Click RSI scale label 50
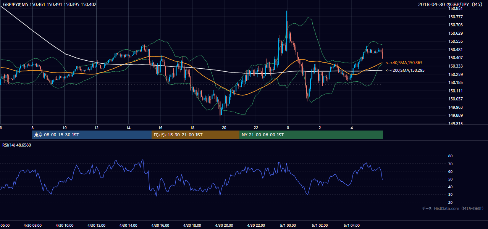The height and width of the screenshot is (229, 488). click(450, 179)
